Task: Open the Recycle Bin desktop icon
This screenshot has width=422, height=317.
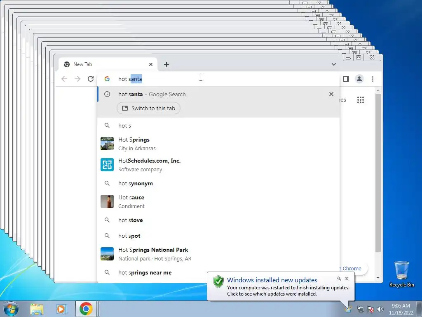Action: coord(401,274)
